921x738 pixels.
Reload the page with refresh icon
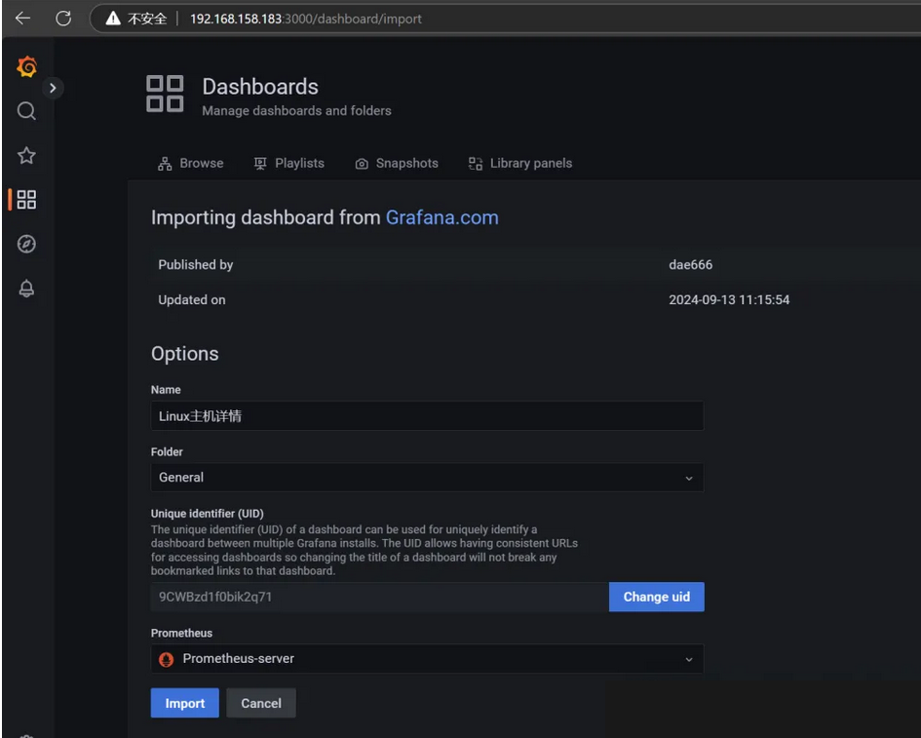pyautogui.click(x=63, y=19)
